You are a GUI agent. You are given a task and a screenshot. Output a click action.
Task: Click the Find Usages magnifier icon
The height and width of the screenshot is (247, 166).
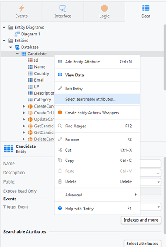pos(60,126)
